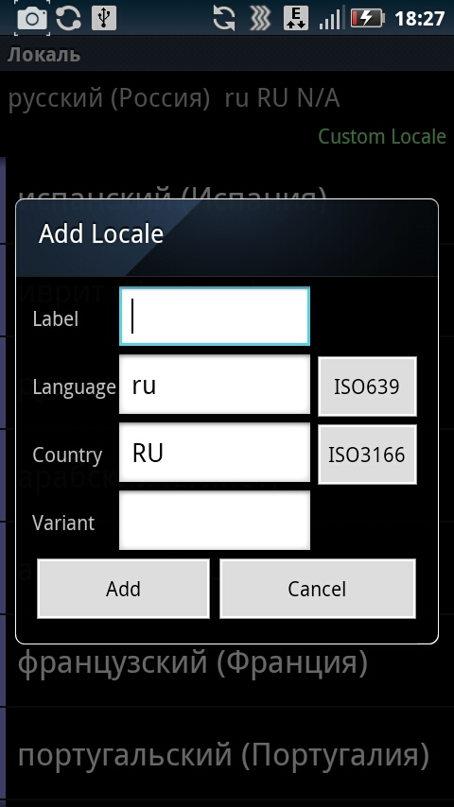Cancel the Add Locale dialog
The height and width of the screenshot is (807, 454).
[x=318, y=589]
